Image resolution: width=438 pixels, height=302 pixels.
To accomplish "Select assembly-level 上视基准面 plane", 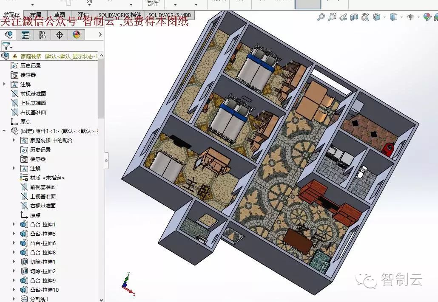I will click(33, 103).
